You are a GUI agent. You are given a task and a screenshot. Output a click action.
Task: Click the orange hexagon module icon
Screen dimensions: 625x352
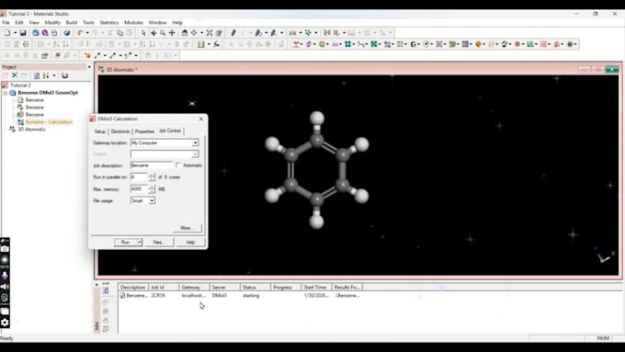(x=478, y=44)
